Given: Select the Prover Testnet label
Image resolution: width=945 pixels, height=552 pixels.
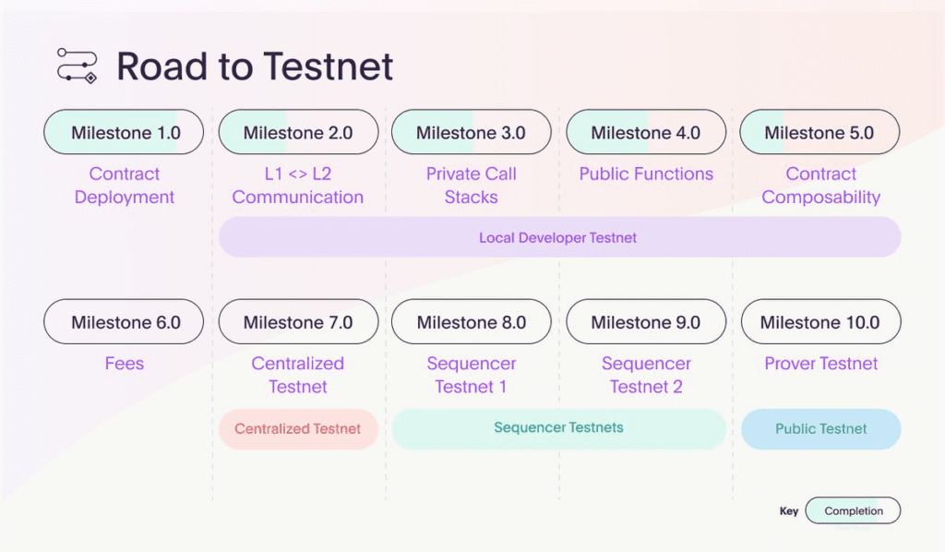Looking at the screenshot, I should [x=820, y=364].
